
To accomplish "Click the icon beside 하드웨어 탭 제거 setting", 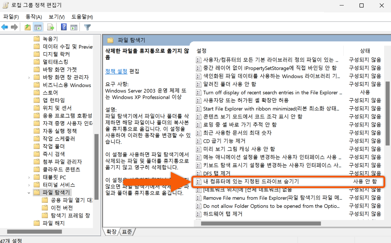I will (x=199, y=213).
